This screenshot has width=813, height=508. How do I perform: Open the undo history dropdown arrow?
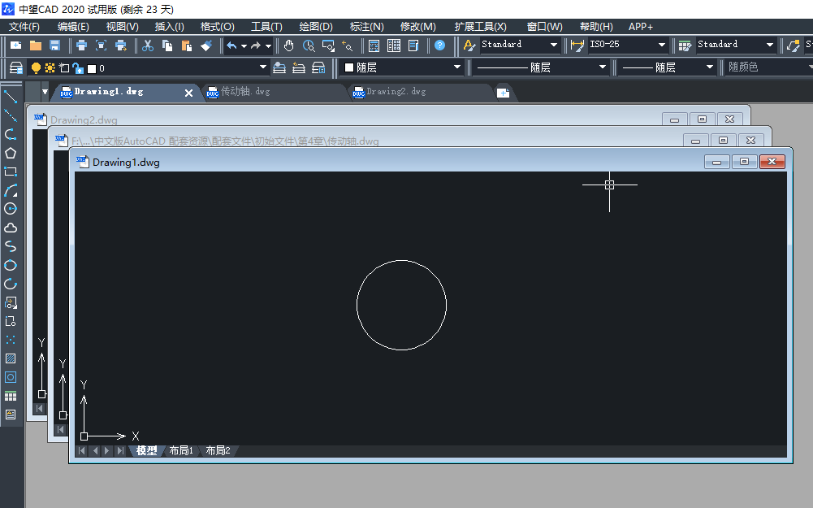coord(244,46)
